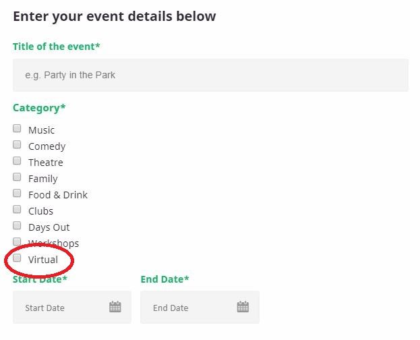Screen dimensions: 420x340
Task: Click the word 'Virtual' beside its checkbox
Action: 43,260
